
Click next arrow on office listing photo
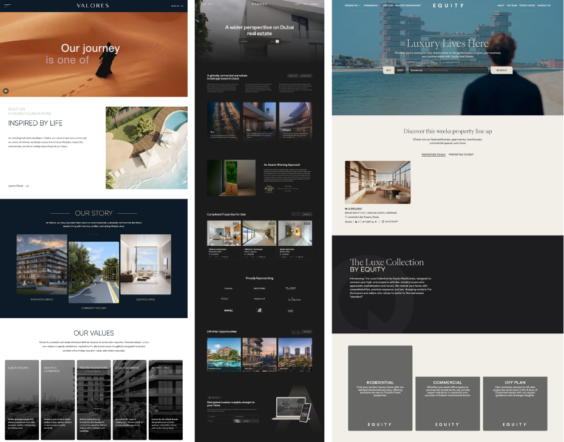click(408, 180)
